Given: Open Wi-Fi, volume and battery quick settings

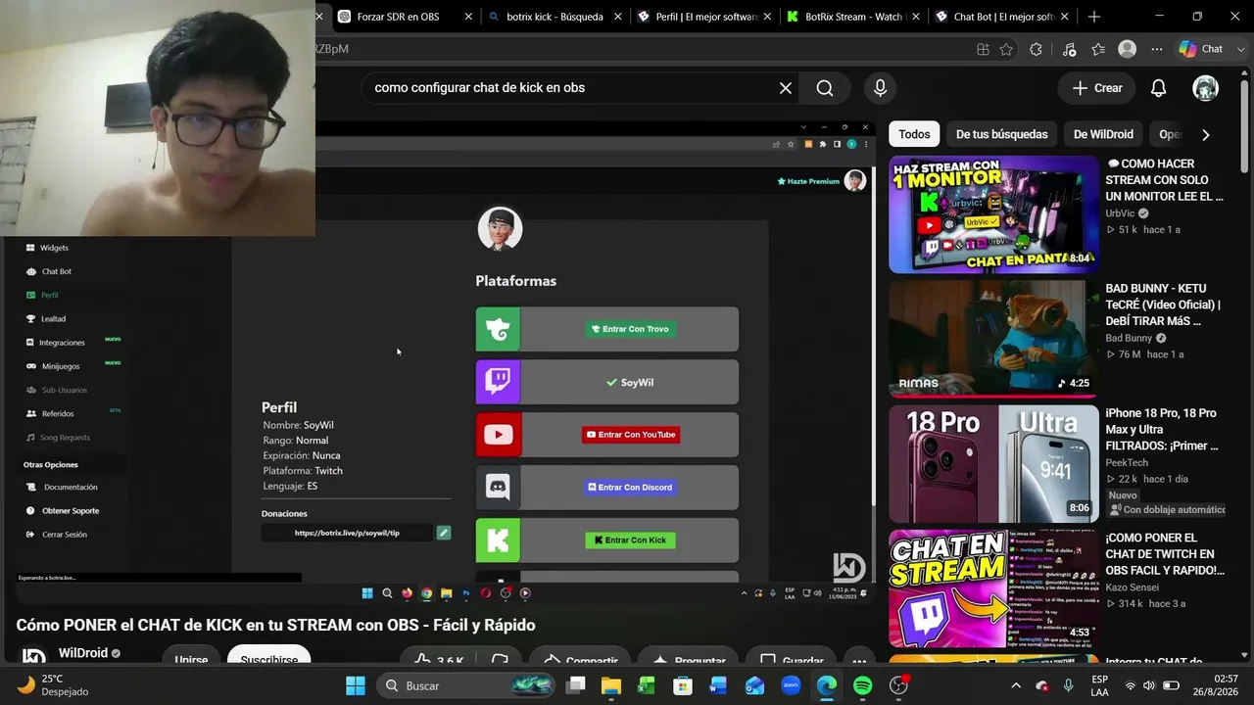Looking at the screenshot, I should (x=1150, y=685).
